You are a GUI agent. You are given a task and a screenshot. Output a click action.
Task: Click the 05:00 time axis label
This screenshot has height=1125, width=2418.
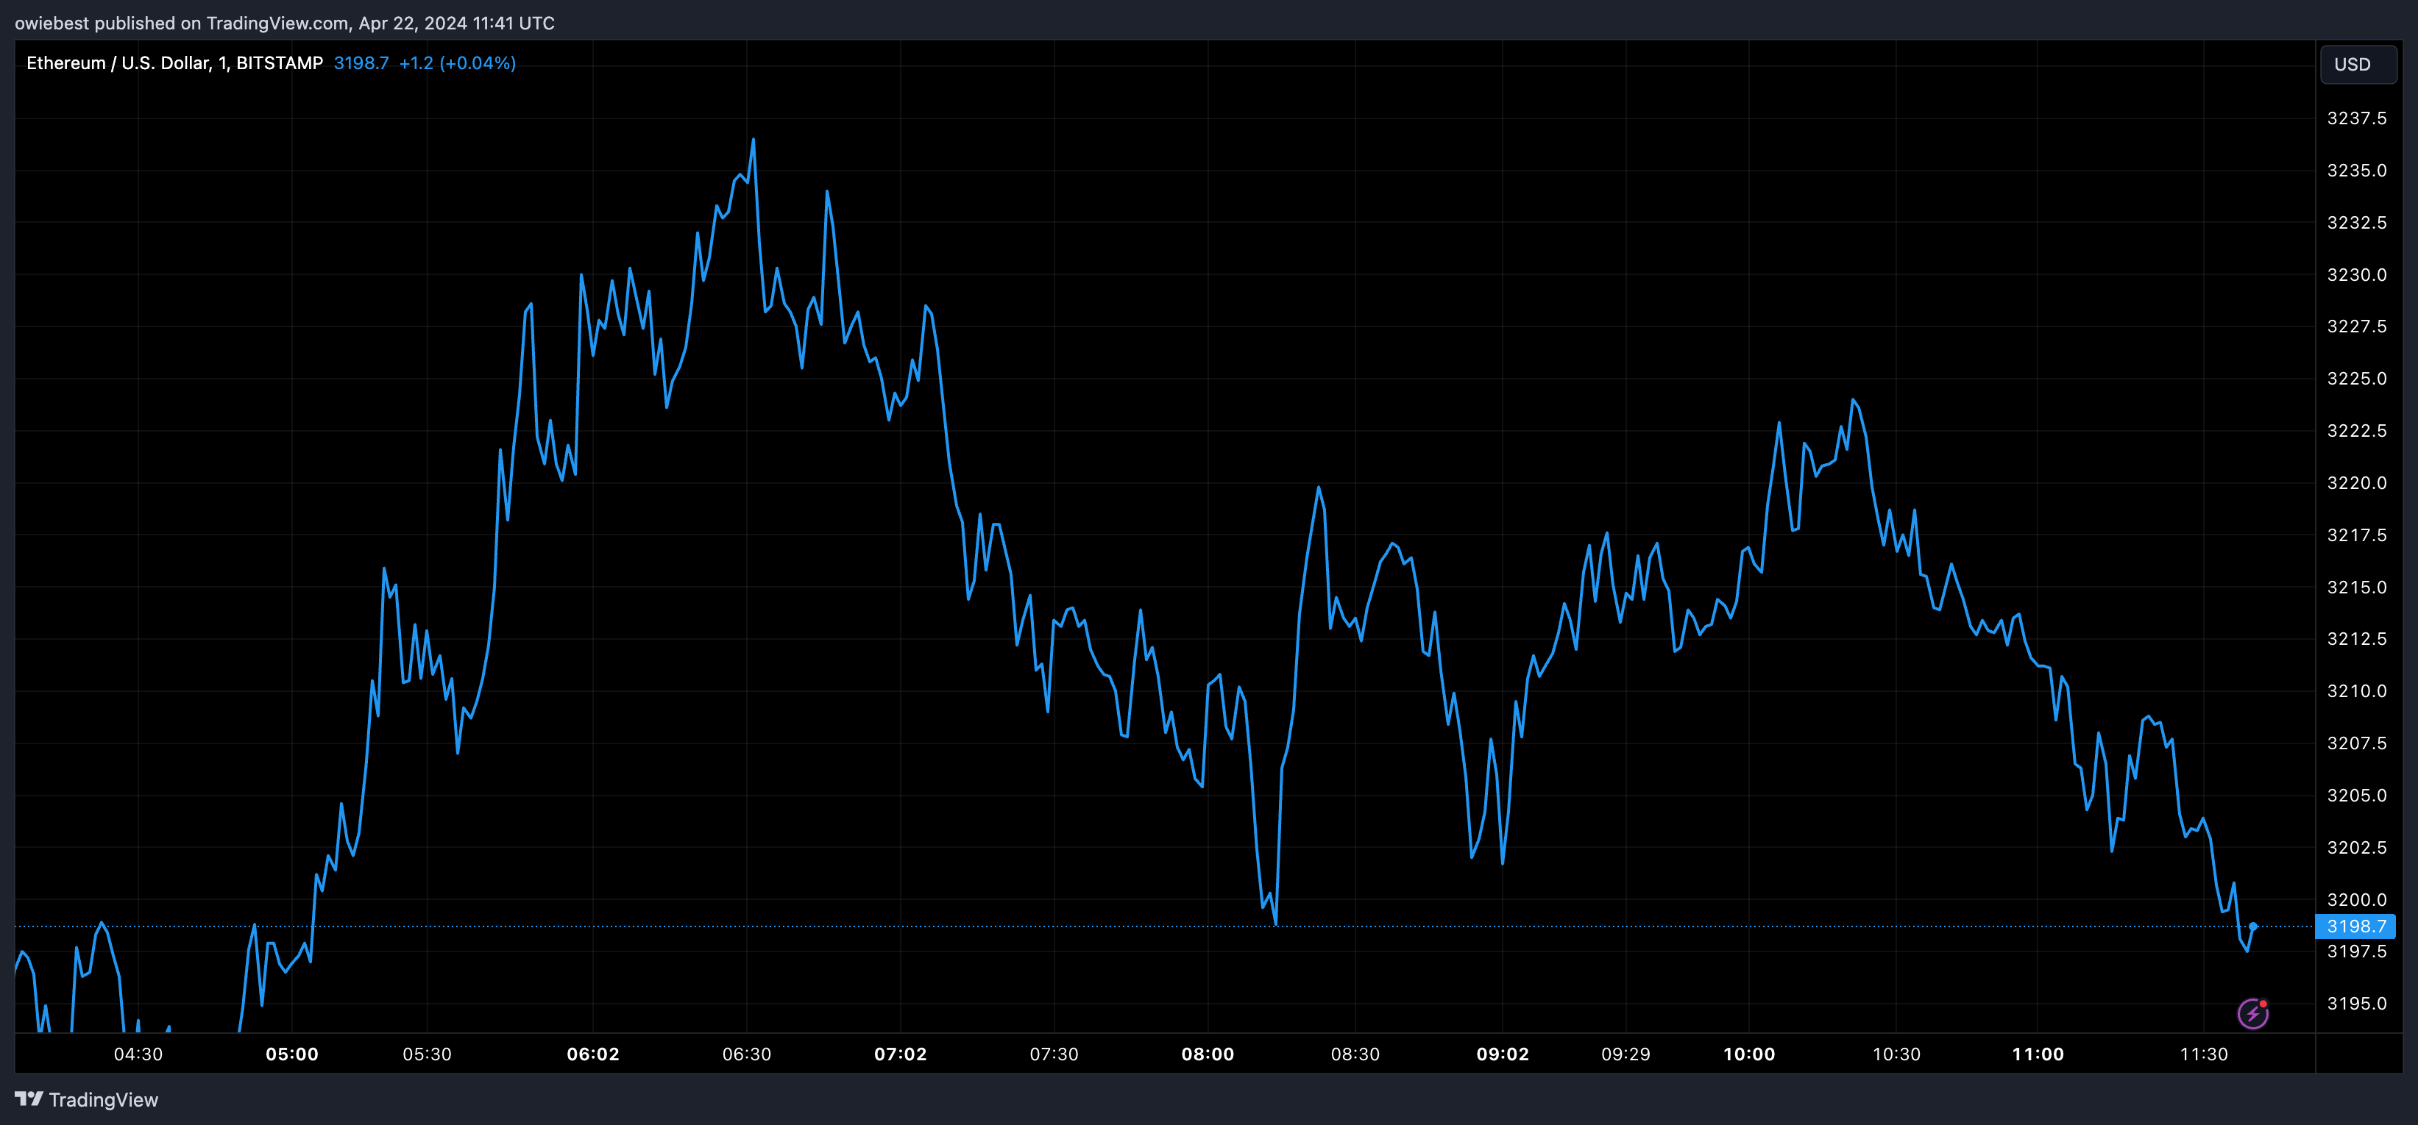point(292,1054)
